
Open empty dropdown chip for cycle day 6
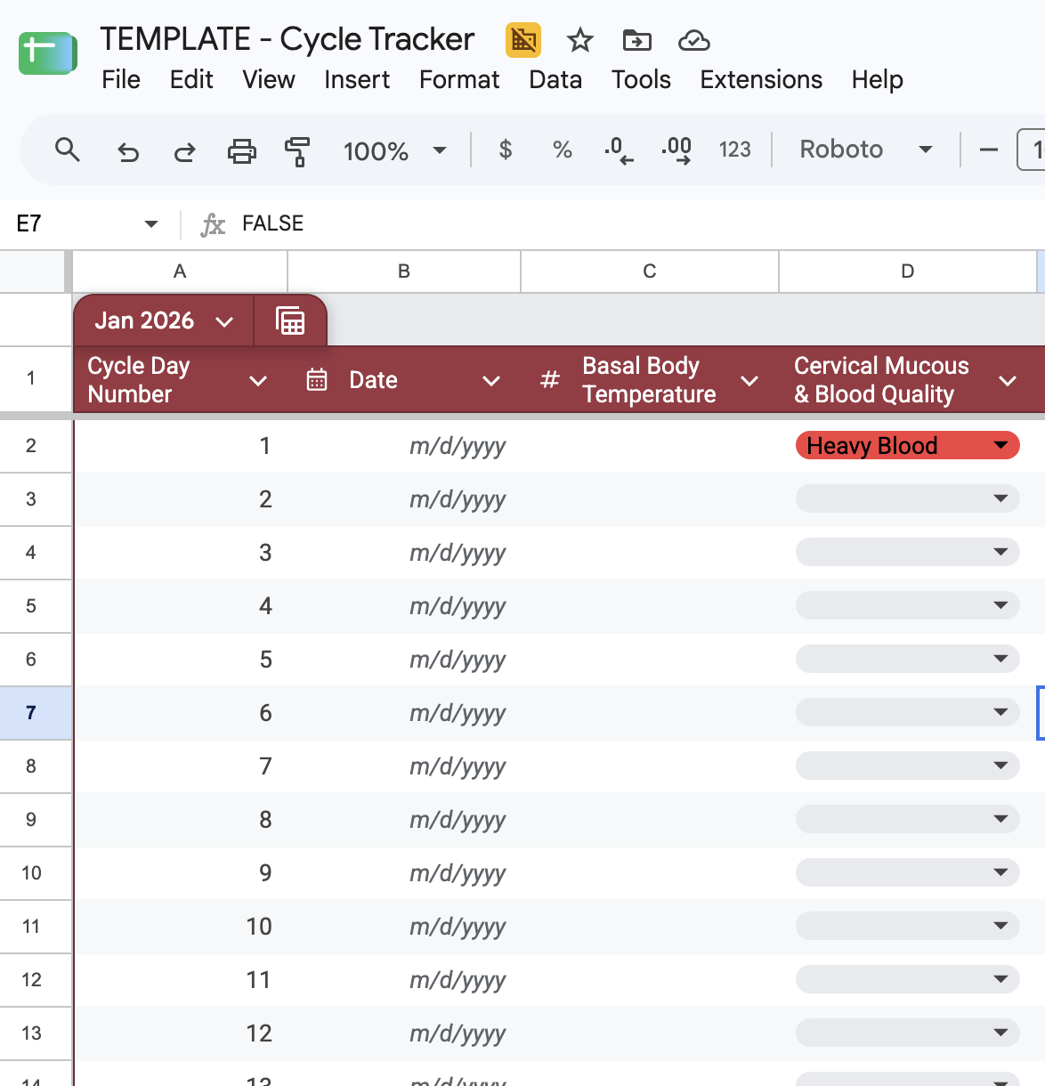click(908, 712)
